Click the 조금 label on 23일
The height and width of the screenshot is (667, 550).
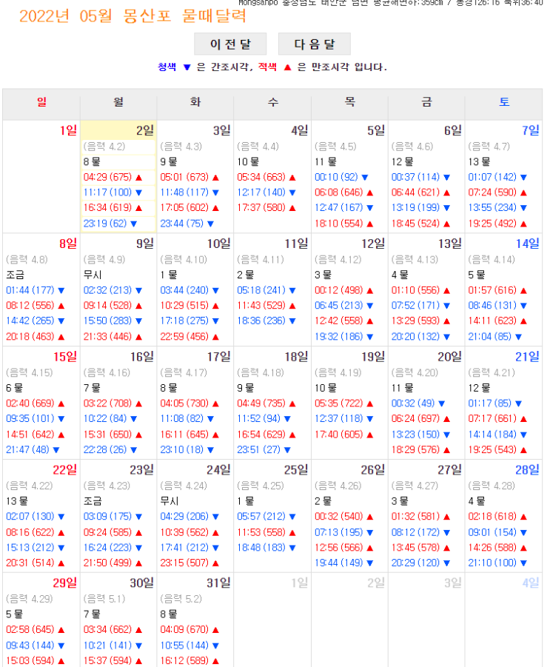click(x=93, y=501)
